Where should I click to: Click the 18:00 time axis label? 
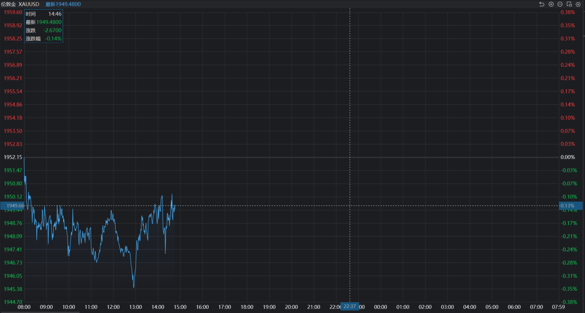(247, 307)
